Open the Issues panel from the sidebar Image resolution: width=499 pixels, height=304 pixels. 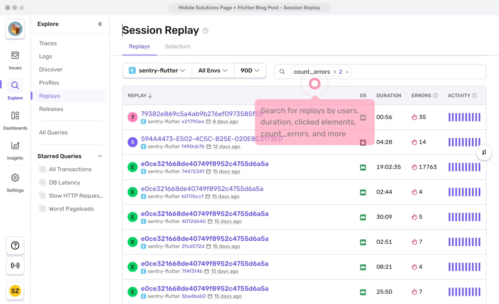15,60
